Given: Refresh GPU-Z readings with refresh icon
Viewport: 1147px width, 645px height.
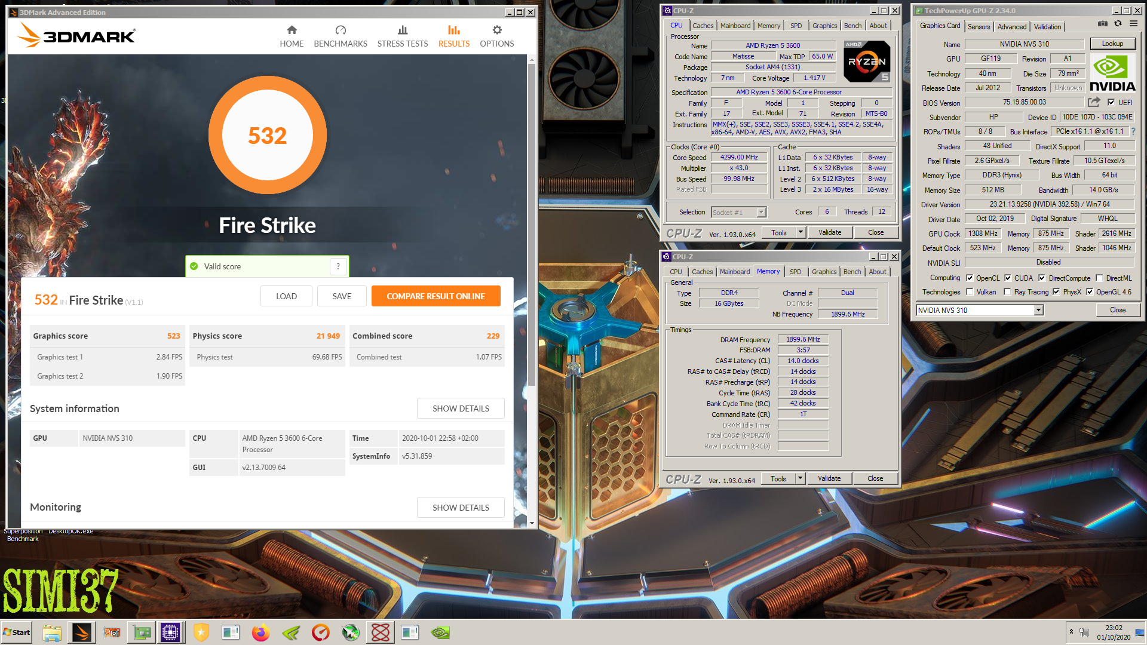Looking at the screenshot, I should [x=1118, y=24].
